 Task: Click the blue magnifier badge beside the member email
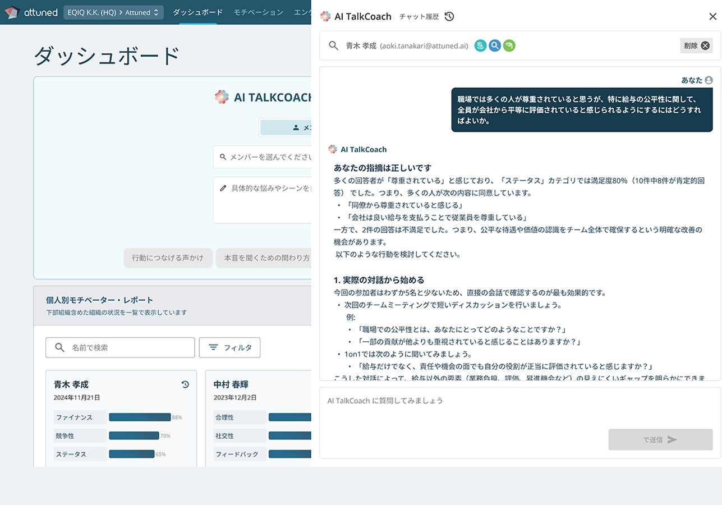coord(495,45)
